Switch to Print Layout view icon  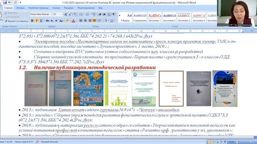pyautogui.click(x=210, y=142)
